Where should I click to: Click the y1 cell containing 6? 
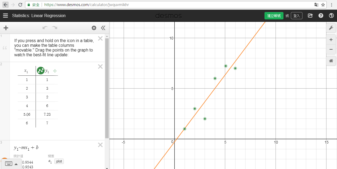[47, 106]
